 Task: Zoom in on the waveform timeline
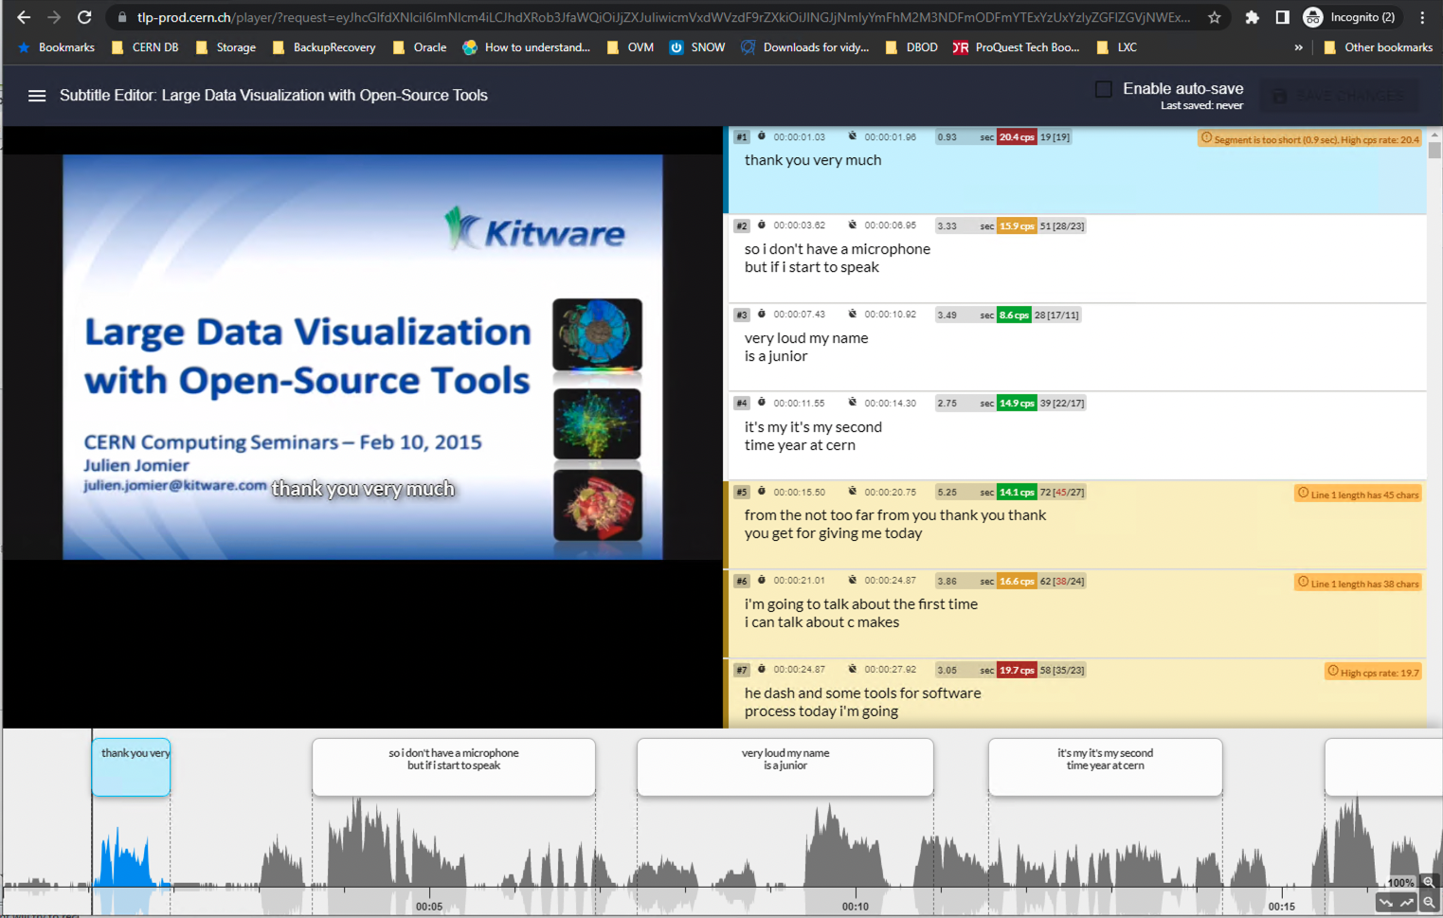coord(1429,882)
